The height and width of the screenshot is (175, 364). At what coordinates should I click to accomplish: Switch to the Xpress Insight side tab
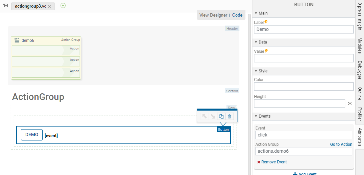360,17
